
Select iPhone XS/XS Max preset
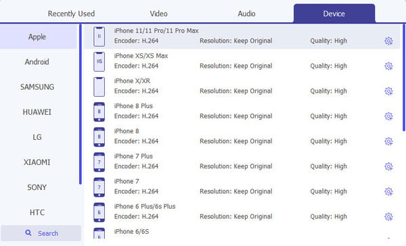click(141, 55)
